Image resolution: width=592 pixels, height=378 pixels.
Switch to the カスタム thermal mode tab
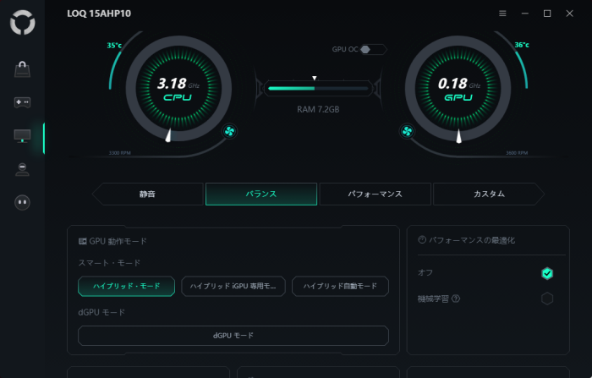[x=489, y=194]
